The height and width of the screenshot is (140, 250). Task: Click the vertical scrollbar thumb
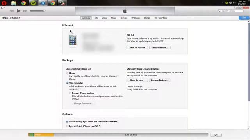pyautogui.click(x=249, y=62)
